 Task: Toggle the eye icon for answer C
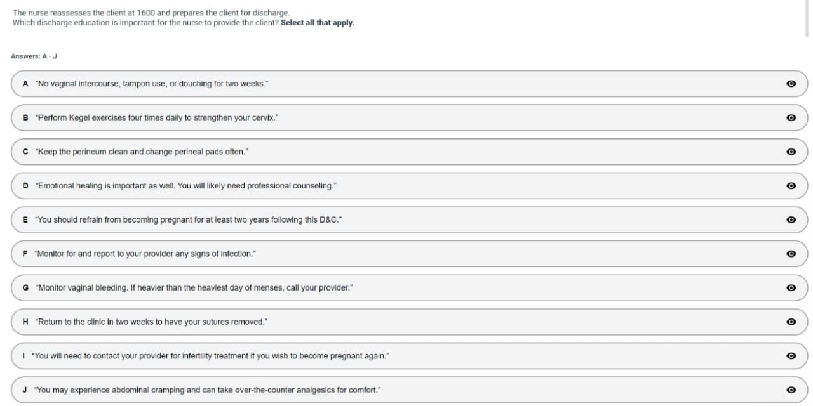coord(791,152)
